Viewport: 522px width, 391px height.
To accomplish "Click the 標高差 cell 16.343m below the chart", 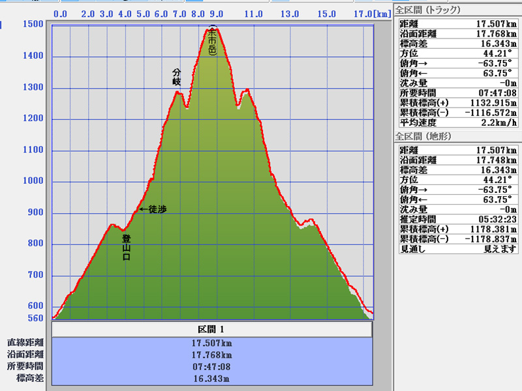I will pos(211,378).
